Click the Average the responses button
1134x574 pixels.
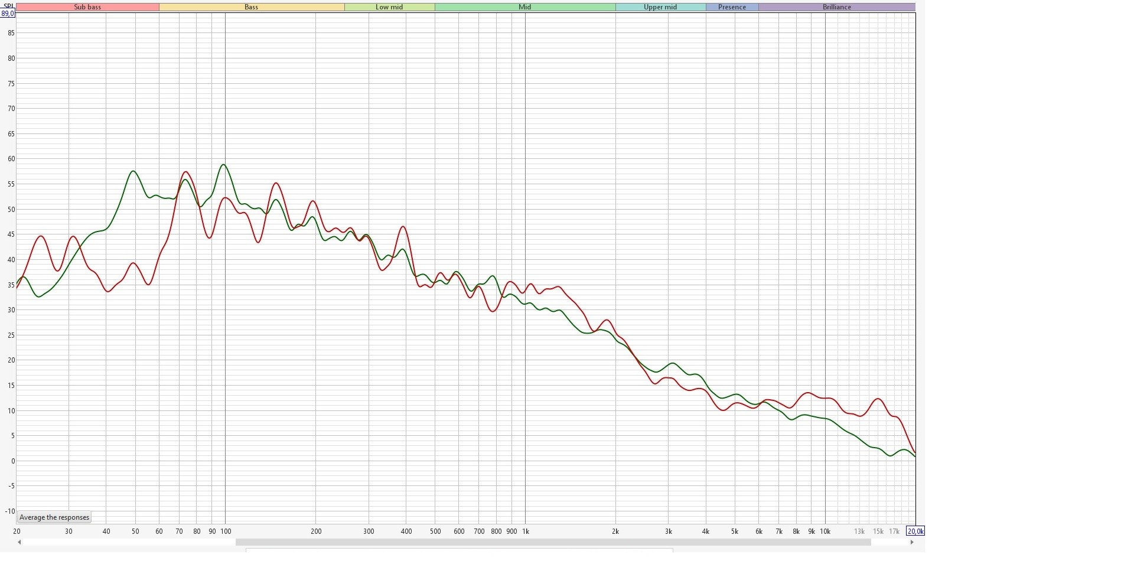(54, 517)
